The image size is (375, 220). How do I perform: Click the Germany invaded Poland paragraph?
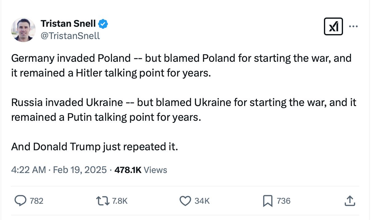(x=181, y=66)
